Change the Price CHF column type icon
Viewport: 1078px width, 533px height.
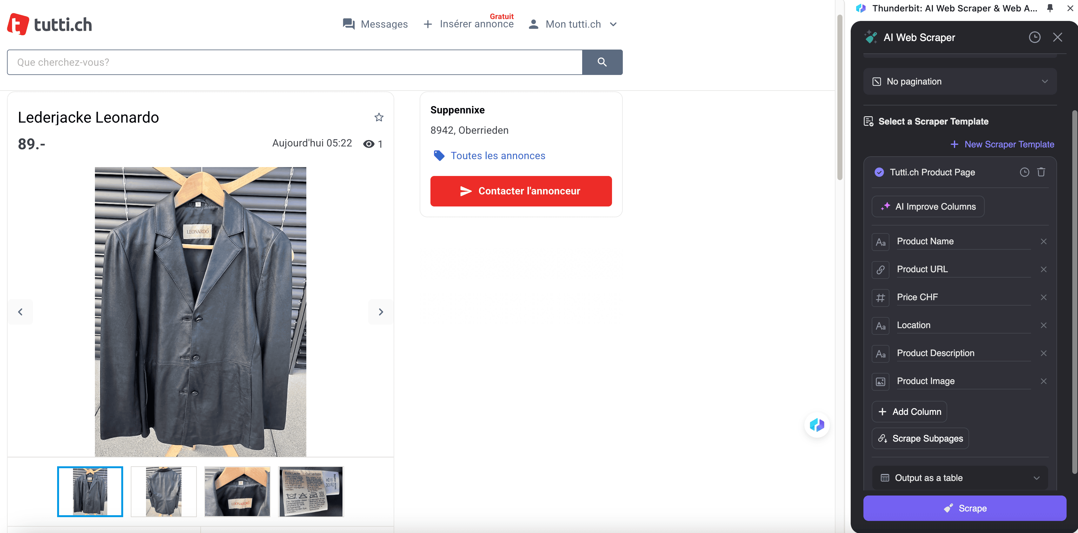pyautogui.click(x=881, y=298)
